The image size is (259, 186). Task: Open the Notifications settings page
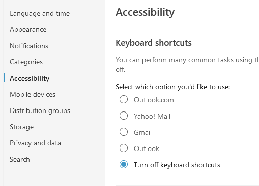(29, 46)
